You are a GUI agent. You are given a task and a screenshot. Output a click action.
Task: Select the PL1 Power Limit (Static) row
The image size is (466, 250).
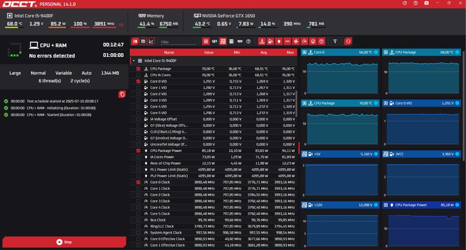tap(213, 169)
